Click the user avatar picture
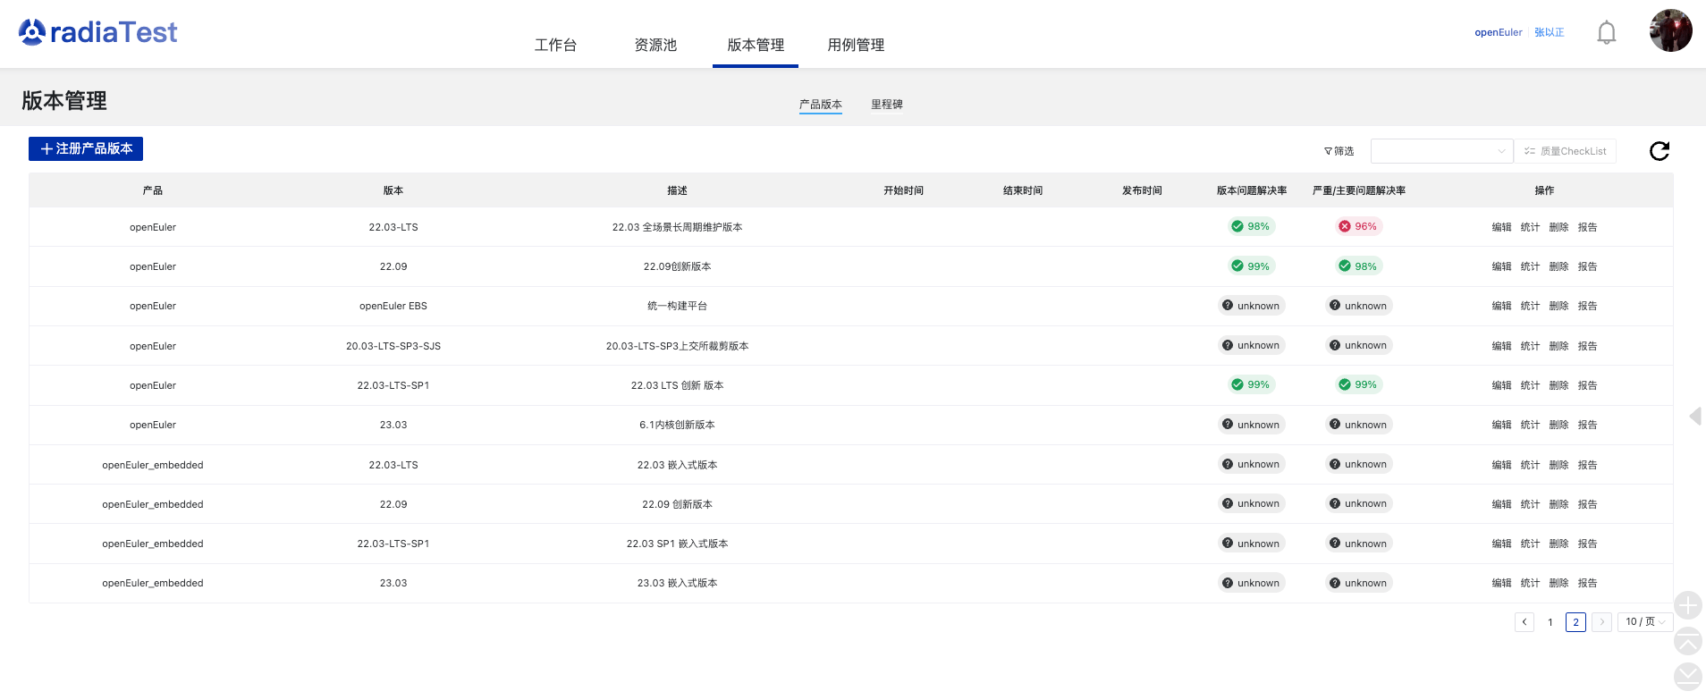 1670,31
